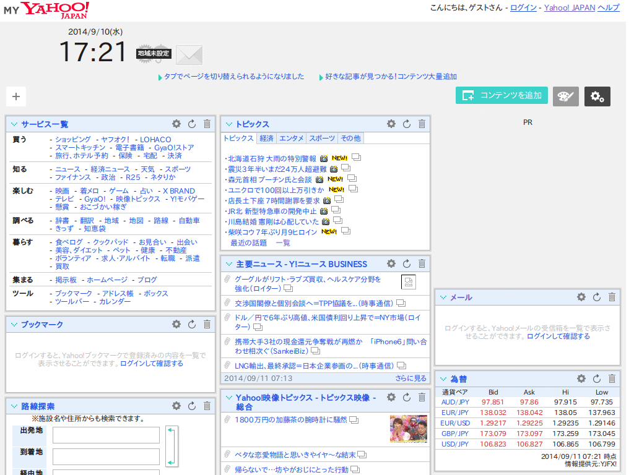Refresh the 為替 exchange rates widget
The height and width of the screenshot is (475, 634).
pyautogui.click(x=596, y=379)
